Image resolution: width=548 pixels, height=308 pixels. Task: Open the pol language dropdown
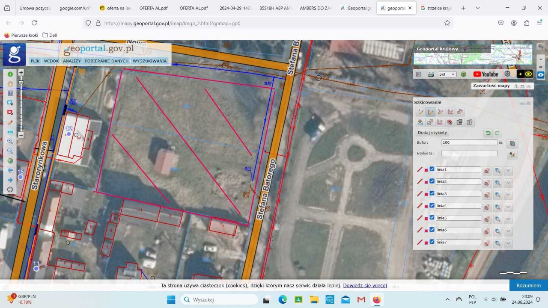tap(447, 74)
